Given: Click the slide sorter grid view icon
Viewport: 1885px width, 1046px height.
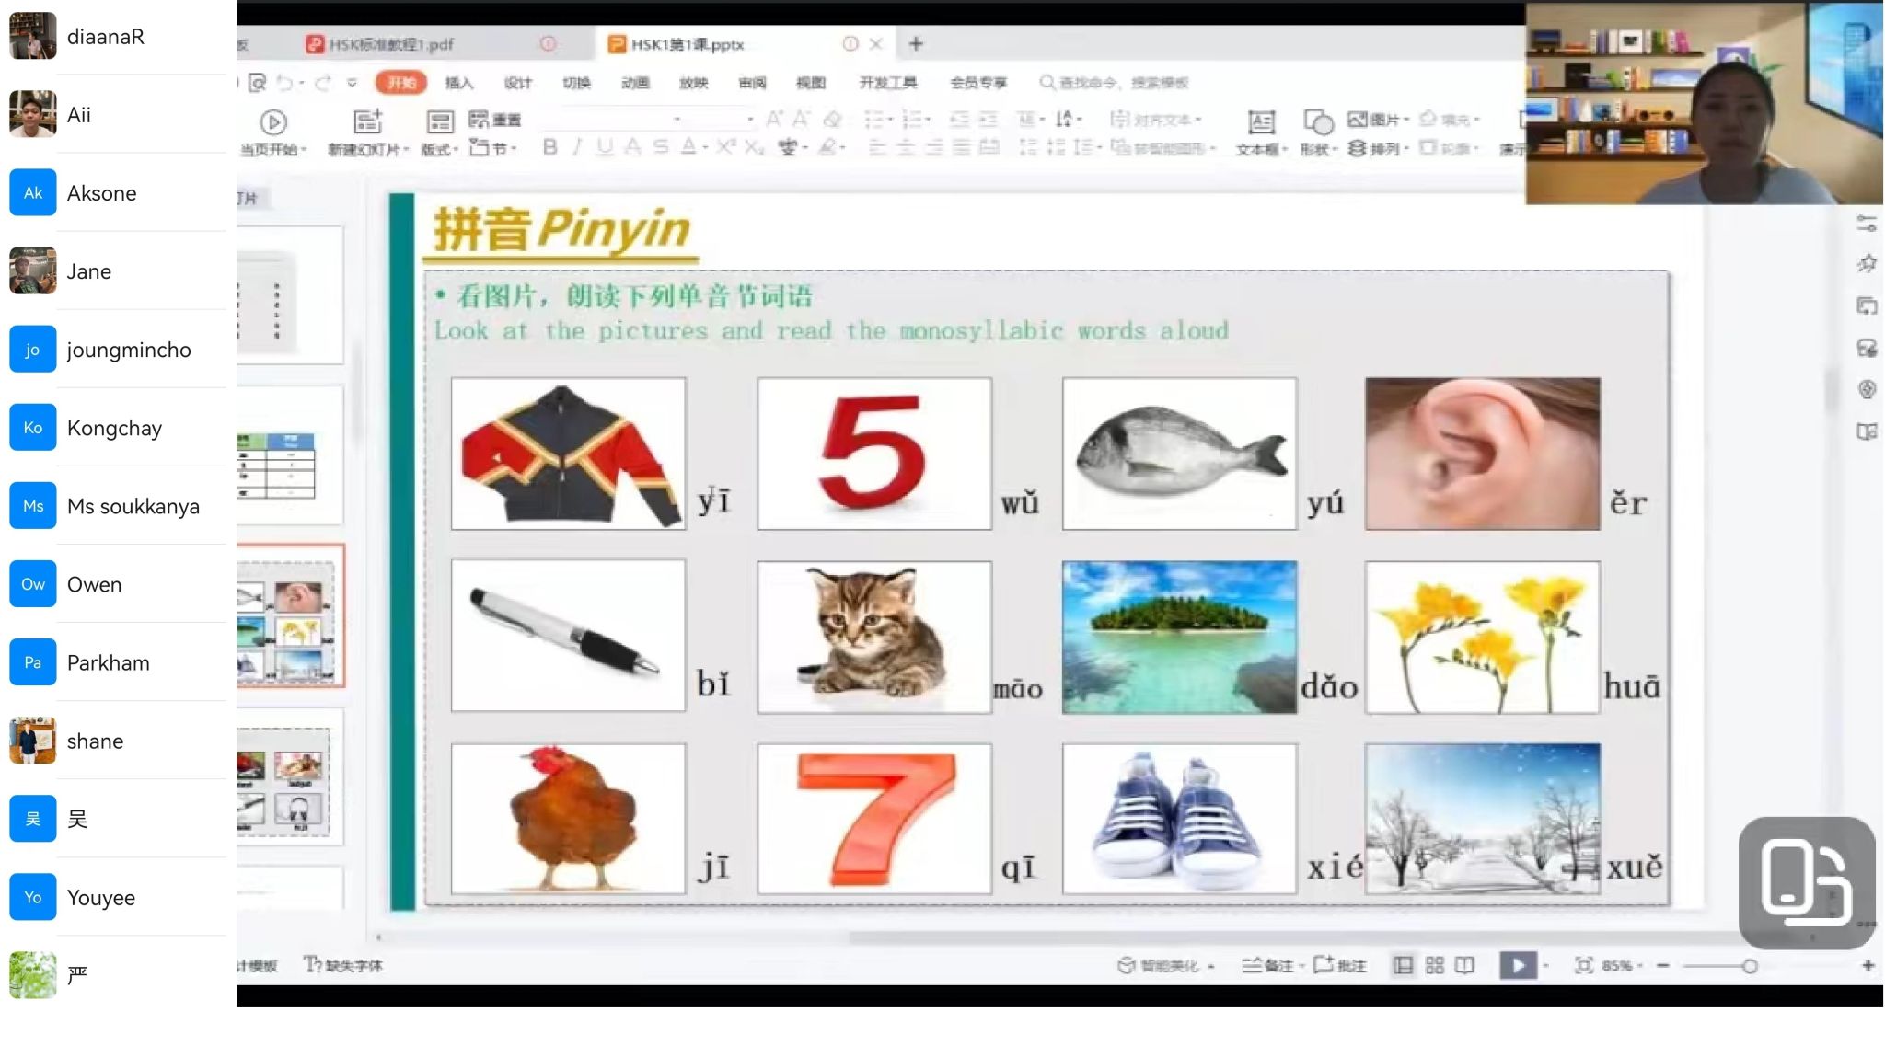Looking at the screenshot, I should tap(1434, 965).
